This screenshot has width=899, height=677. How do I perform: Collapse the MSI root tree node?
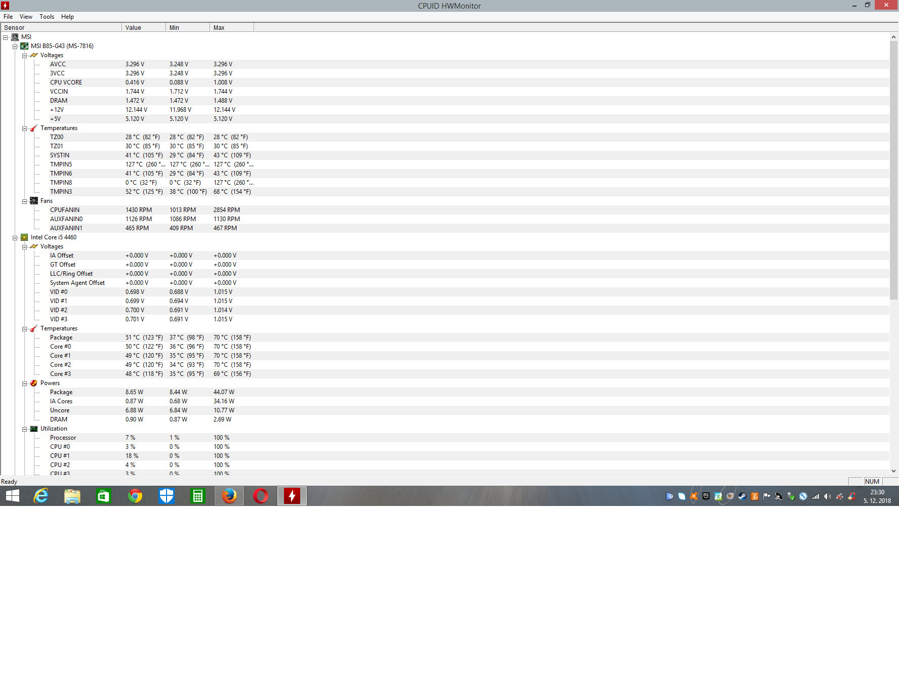click(x=6, y=37)
